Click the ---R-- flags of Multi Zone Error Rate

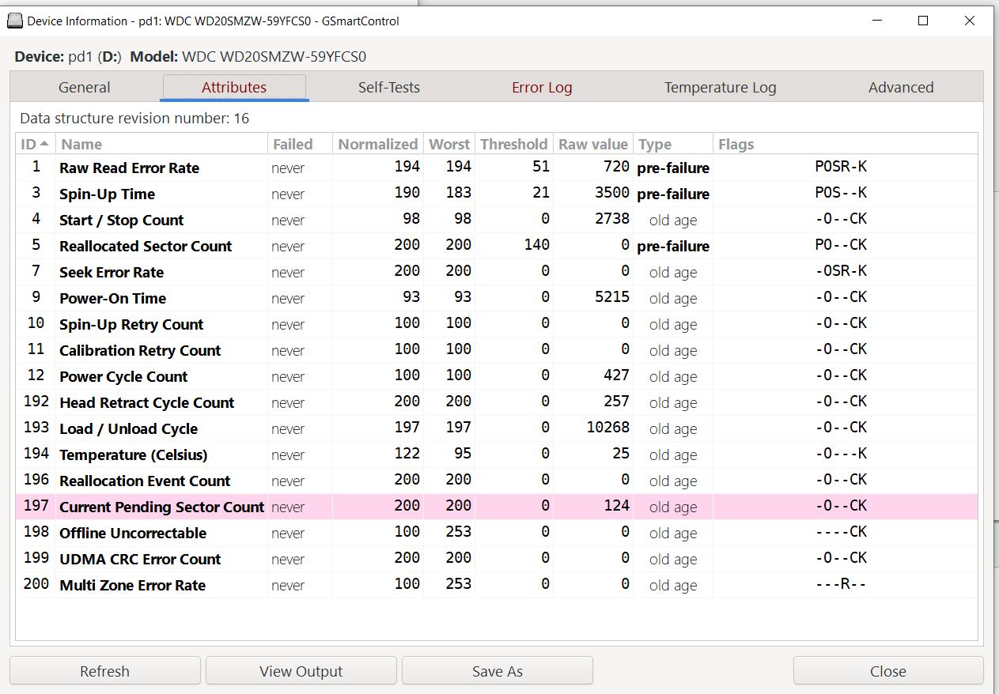pyautogui.click(x=841, y=584)
